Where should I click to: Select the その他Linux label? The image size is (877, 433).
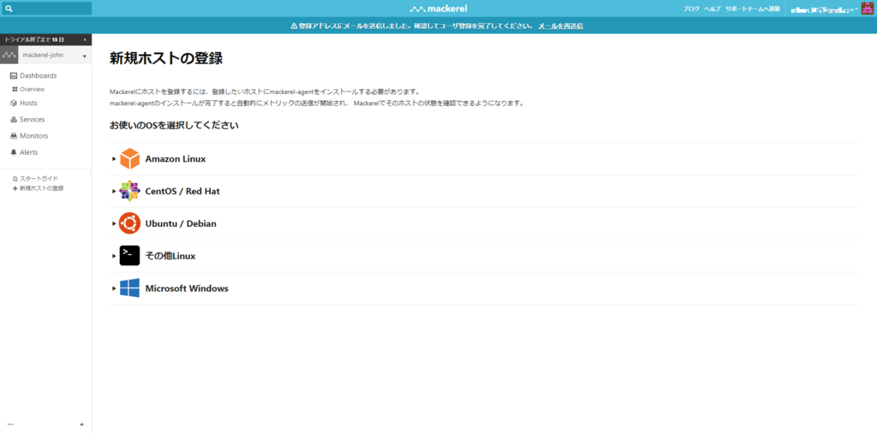(170, 256)
